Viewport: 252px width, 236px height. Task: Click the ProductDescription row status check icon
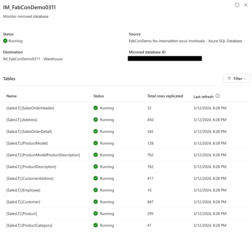[x=95, y=167]
